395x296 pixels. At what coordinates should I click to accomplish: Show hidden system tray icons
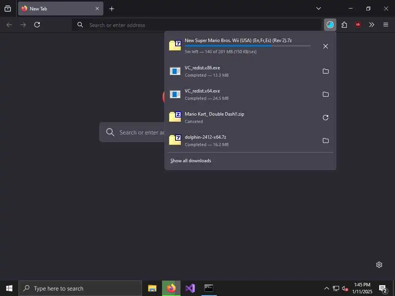pos(326,288)
